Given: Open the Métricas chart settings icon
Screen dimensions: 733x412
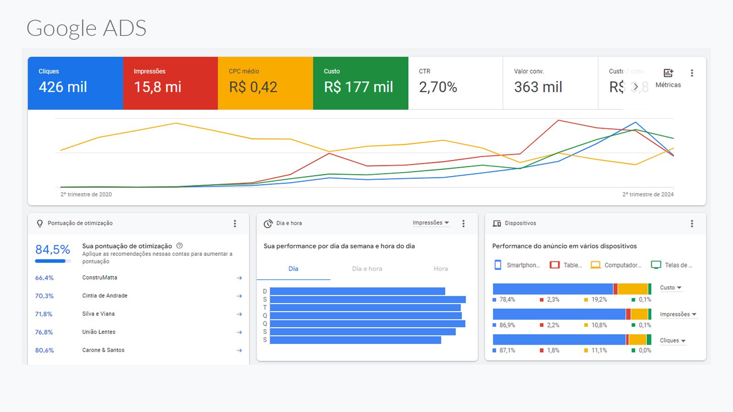Looking at the screenshot, I should pos(668,73).
